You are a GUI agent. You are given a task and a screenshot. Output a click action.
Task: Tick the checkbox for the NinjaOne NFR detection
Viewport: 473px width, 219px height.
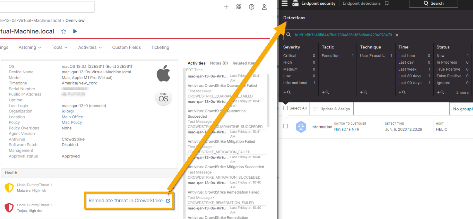point(285,126)
